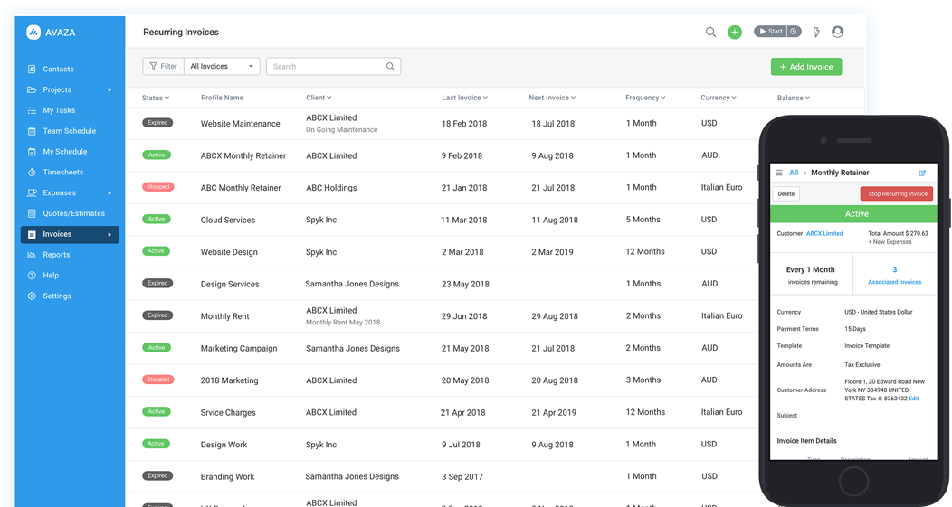Click the Expenses icon in sidebar
Screen dimensions: 952x507
(32, 192)
